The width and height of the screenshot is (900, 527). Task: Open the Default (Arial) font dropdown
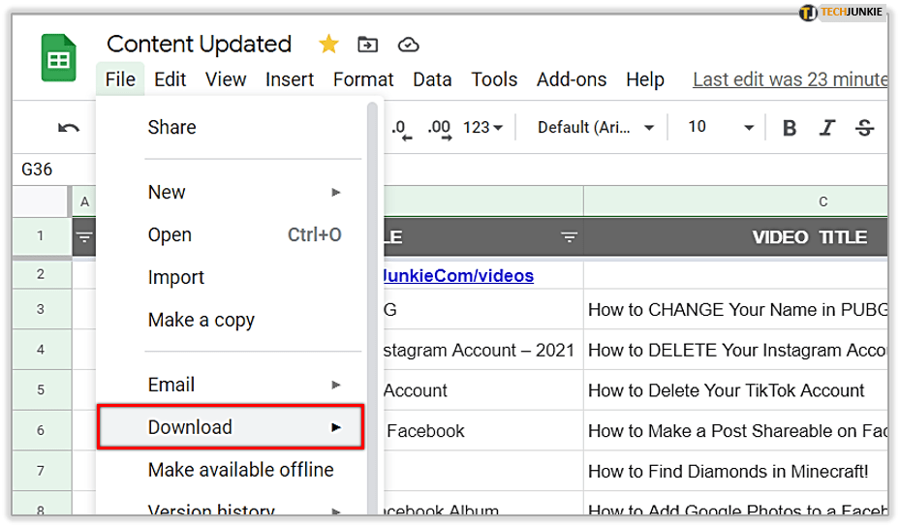point(596,128)
